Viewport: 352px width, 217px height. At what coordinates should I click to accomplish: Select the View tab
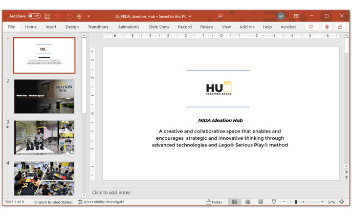[x=226, y=27]
